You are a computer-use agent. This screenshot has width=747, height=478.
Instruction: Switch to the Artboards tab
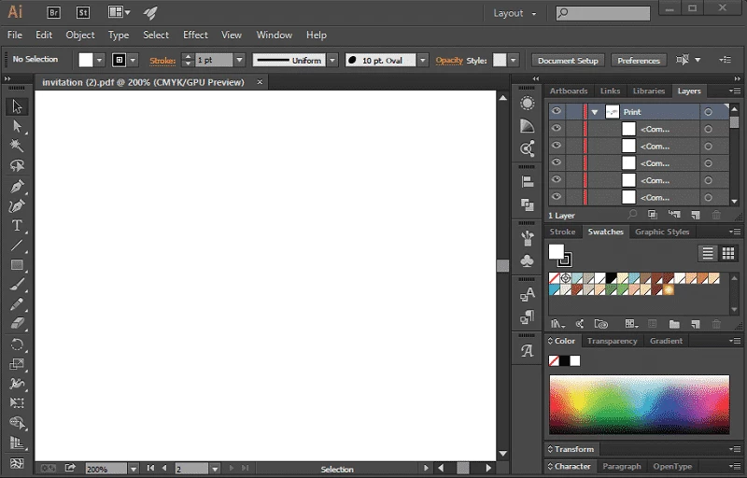tap(569, 91)
